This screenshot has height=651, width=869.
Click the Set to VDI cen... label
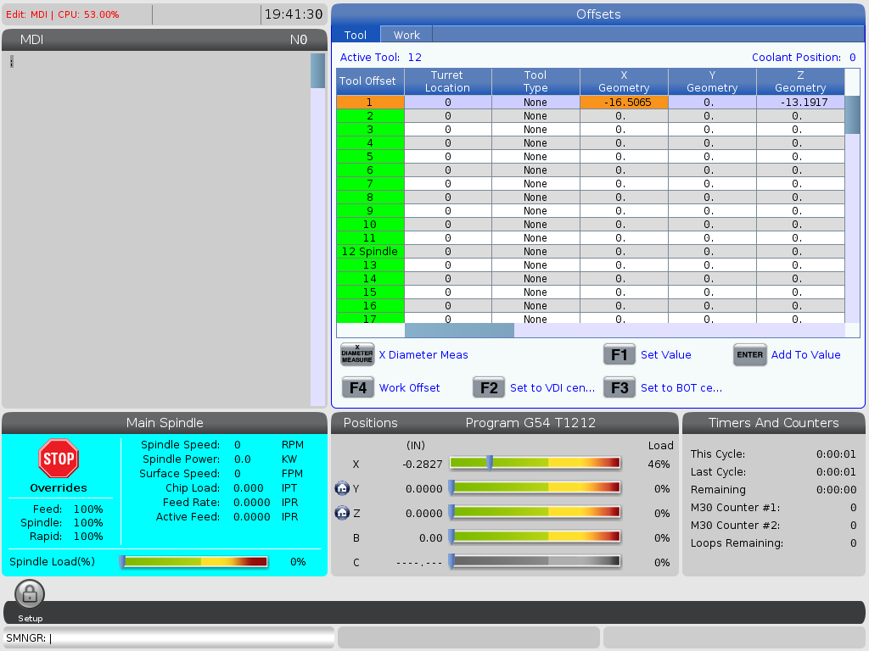552,387
